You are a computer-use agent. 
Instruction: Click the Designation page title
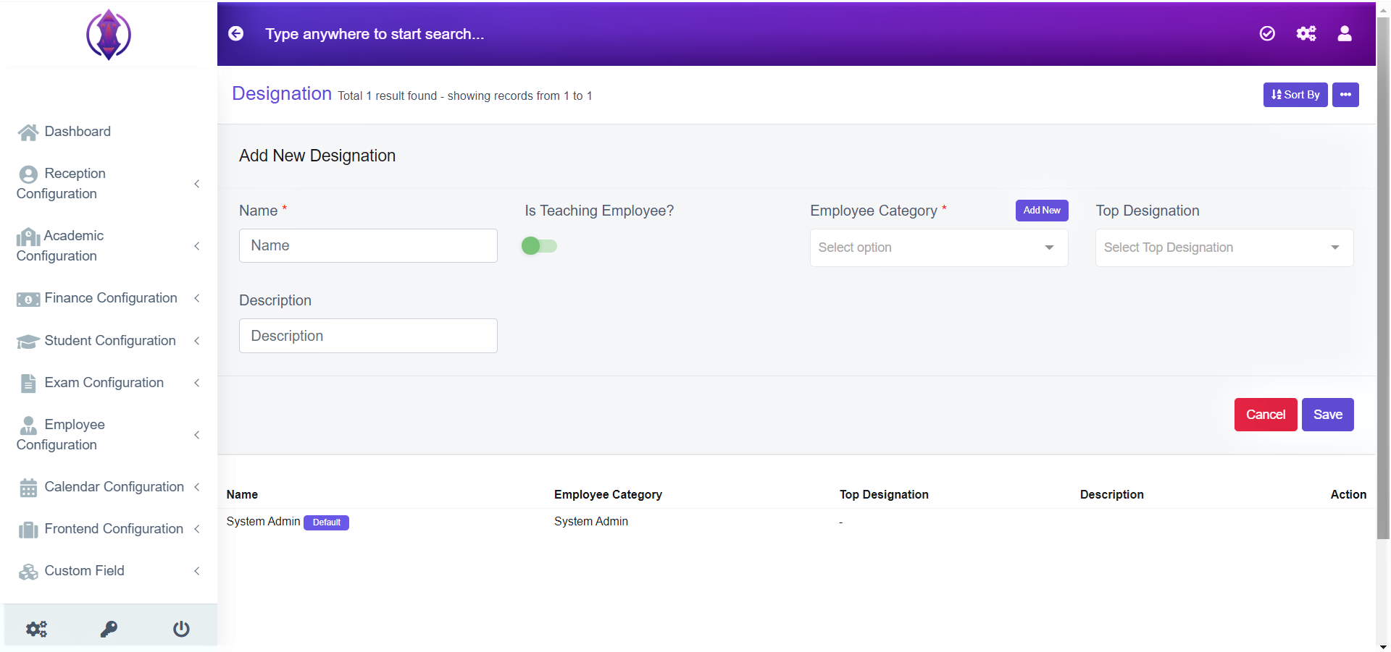282,94
